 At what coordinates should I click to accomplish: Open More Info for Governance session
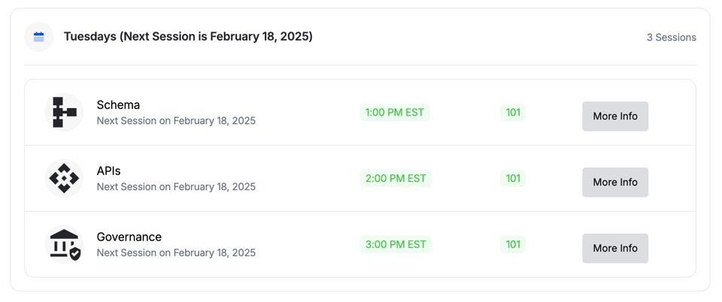point(614,249)
